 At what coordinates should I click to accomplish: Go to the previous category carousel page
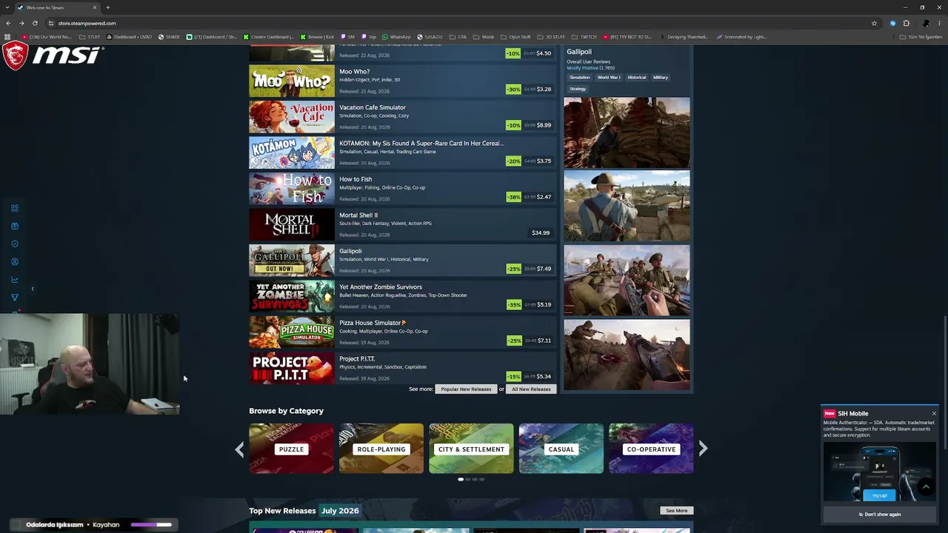[x=239, y=449]
